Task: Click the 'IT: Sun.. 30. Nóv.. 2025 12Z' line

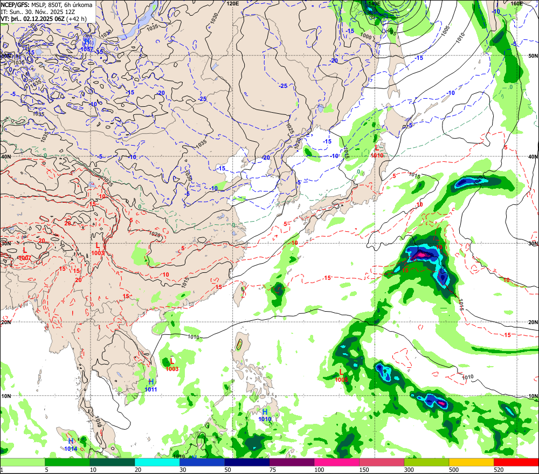Action: [38, 12]
